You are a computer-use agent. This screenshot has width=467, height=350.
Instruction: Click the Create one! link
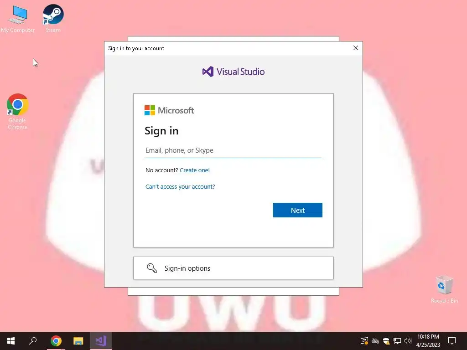pos(194,170)
